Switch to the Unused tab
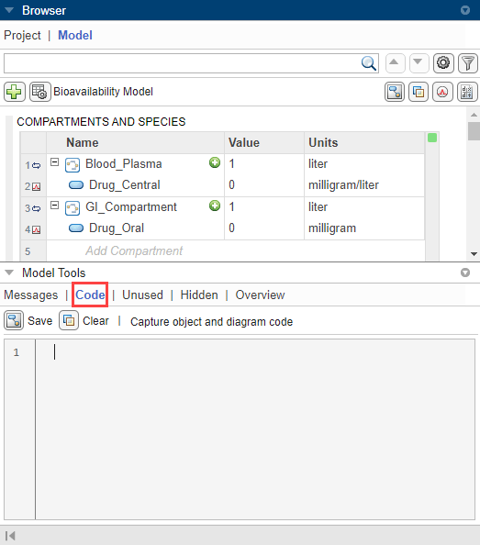The image size is (480, 545). click(142, 295)
